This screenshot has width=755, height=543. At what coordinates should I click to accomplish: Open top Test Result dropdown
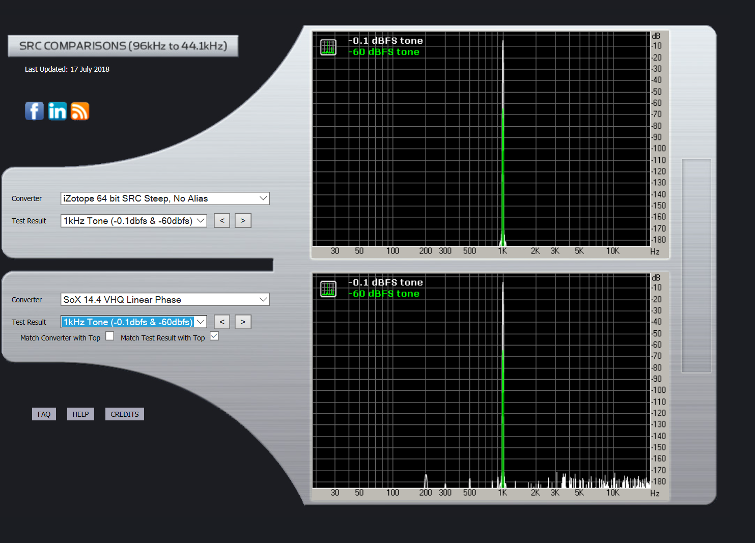coord(134,221)
